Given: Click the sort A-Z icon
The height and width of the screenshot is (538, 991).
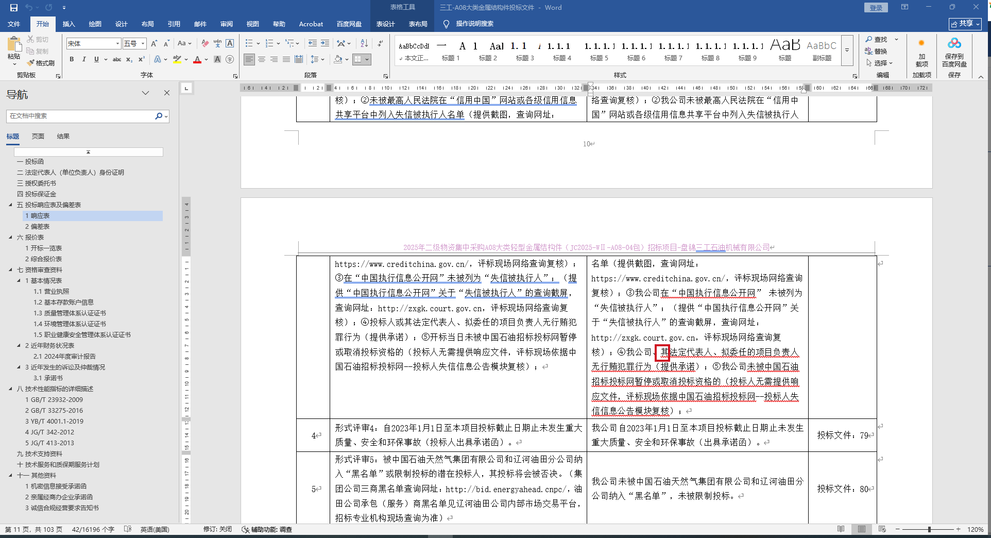Looking at the screenshot, I should [x=364, y=43].
